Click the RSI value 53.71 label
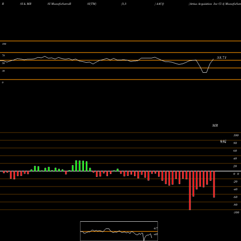 [x=222, y=57]
